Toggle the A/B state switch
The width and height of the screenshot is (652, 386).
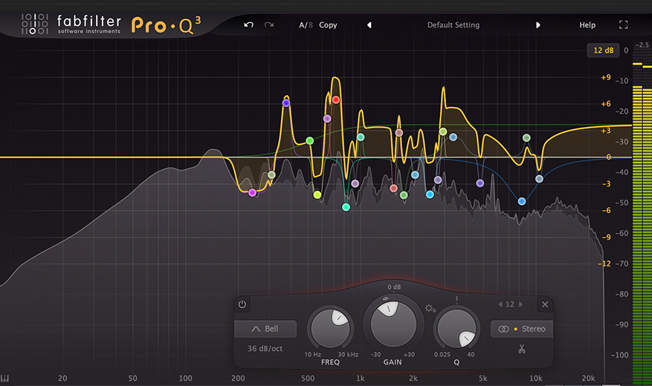[x=306, y=25]
